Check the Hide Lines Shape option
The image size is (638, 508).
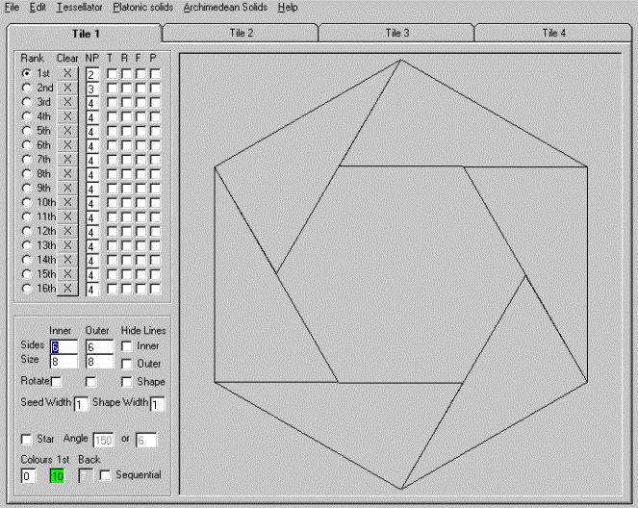click(x=128, y=382)
